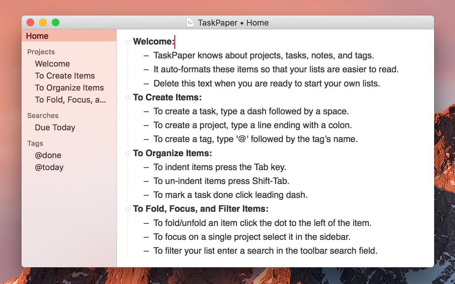Toggle done on 'To create a task' dash
455x284 pixels.
146,112
